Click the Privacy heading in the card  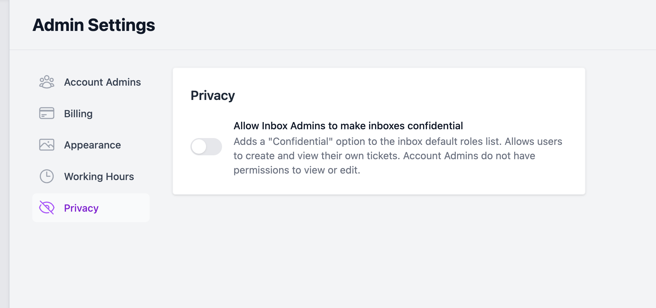(213, 95)
